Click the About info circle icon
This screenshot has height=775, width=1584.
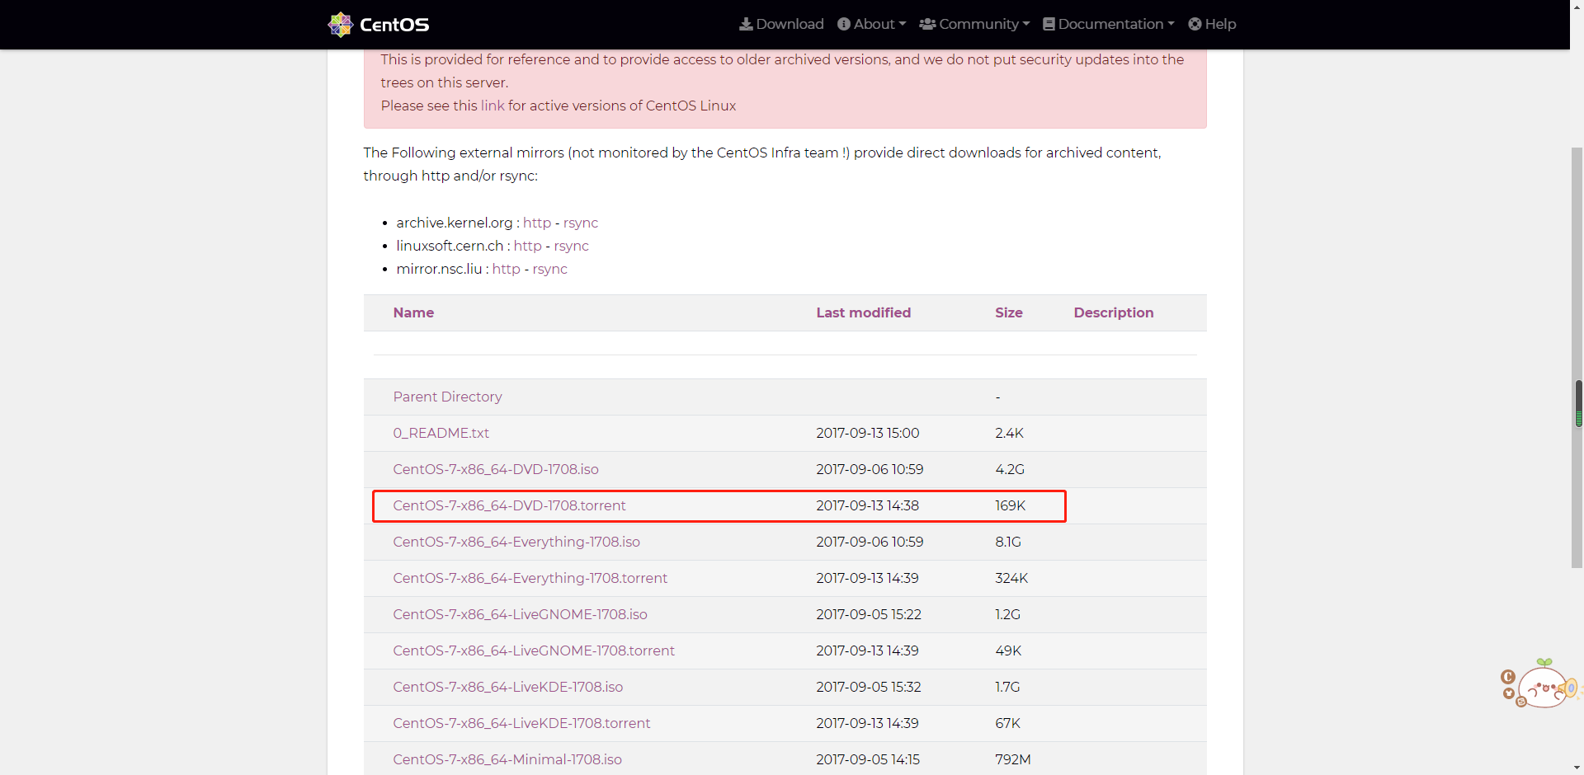click(844, 24)
